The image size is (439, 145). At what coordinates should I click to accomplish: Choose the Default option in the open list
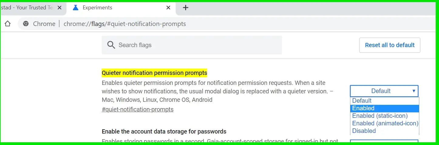[362, 101]
